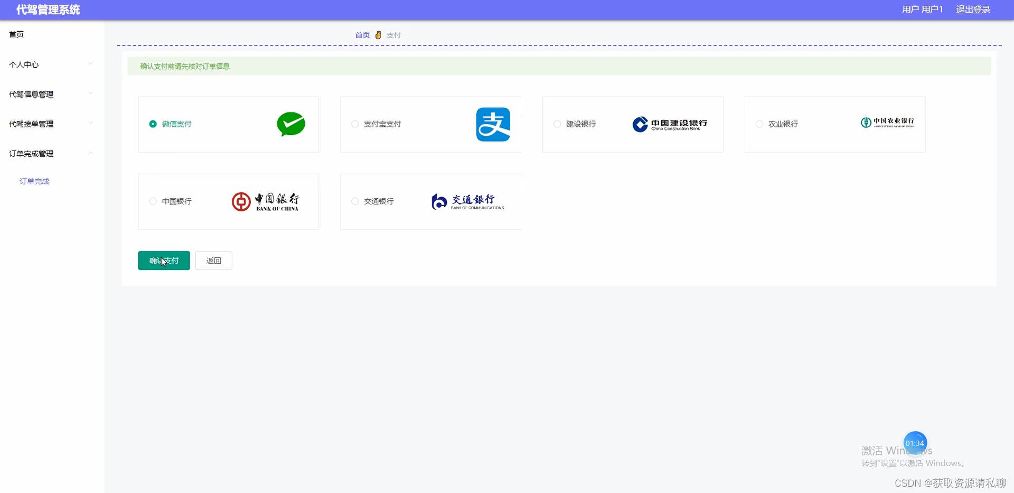The image size is (1014, 493).
Task: Open 首页 in the sidebar menu
Action: pyautogui.click(x=52, y=34)
